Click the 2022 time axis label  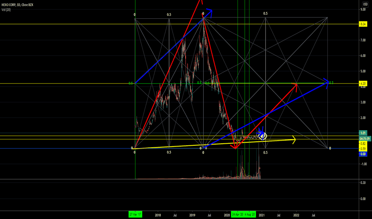coord(296,215)
